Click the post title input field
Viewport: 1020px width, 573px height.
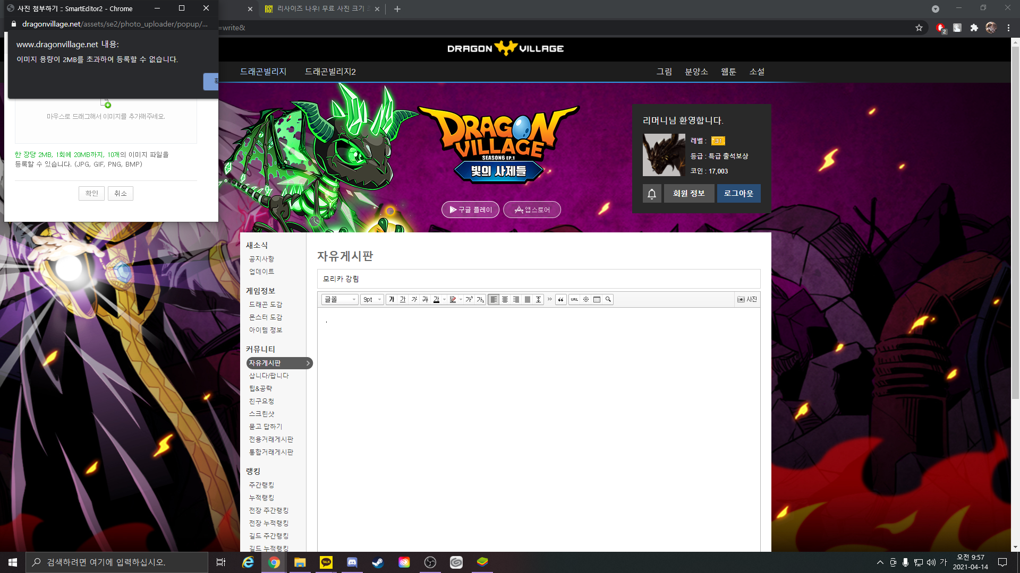tap(539, 279)
